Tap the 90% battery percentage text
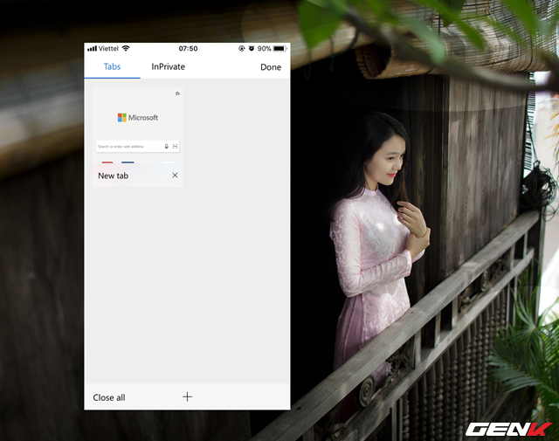 (x=264, y=49)
